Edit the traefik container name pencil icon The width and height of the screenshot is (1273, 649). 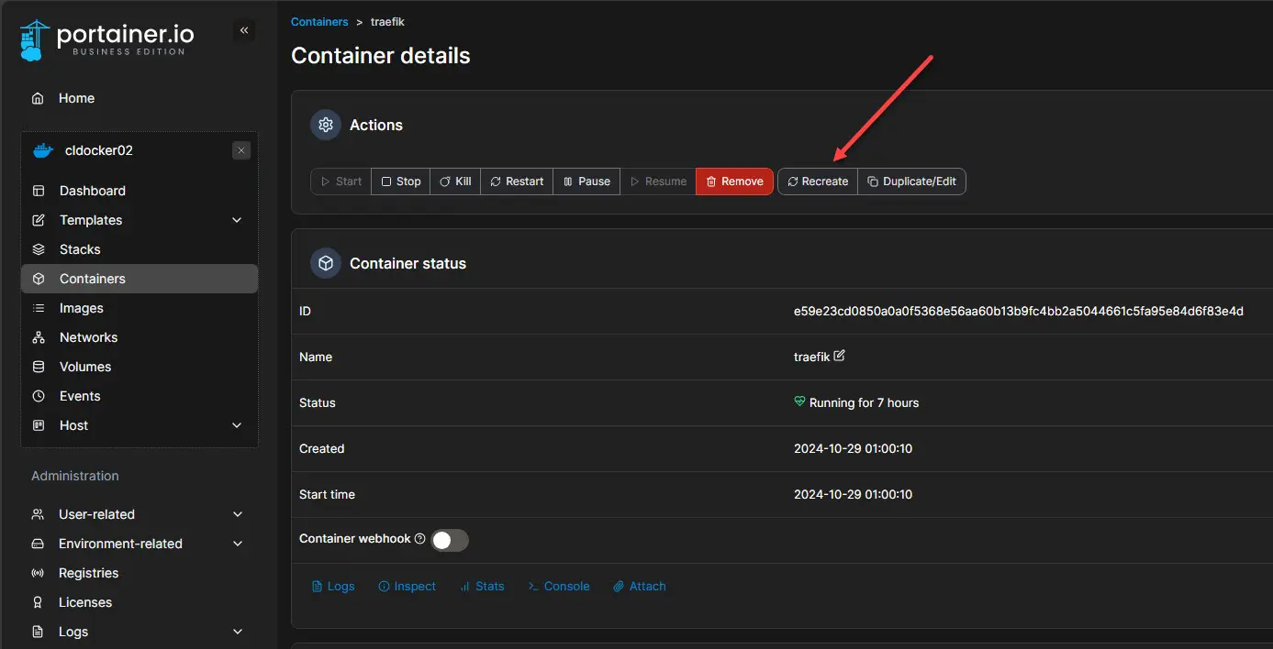tap(839, 356)
